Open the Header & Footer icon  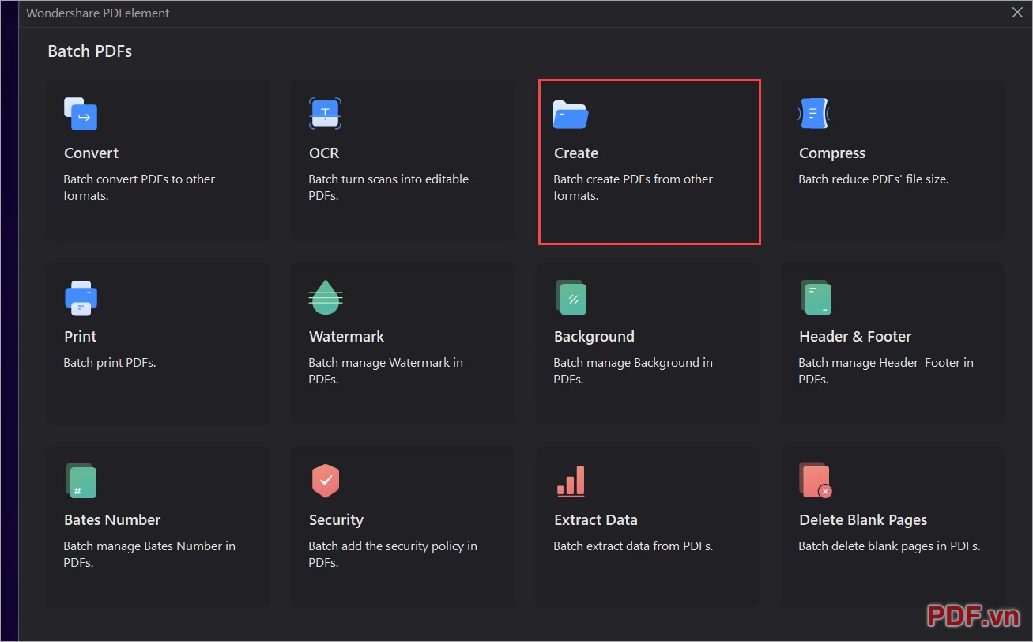(816, 297)
